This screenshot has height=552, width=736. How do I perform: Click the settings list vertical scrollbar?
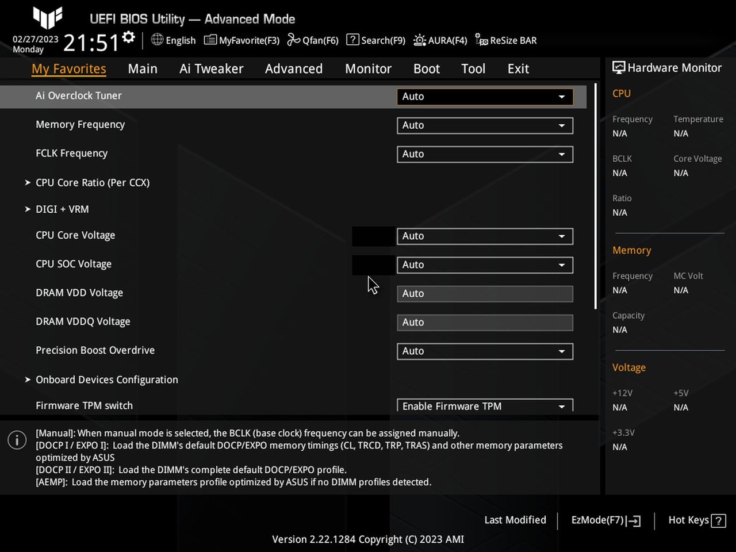pos(595,196)
